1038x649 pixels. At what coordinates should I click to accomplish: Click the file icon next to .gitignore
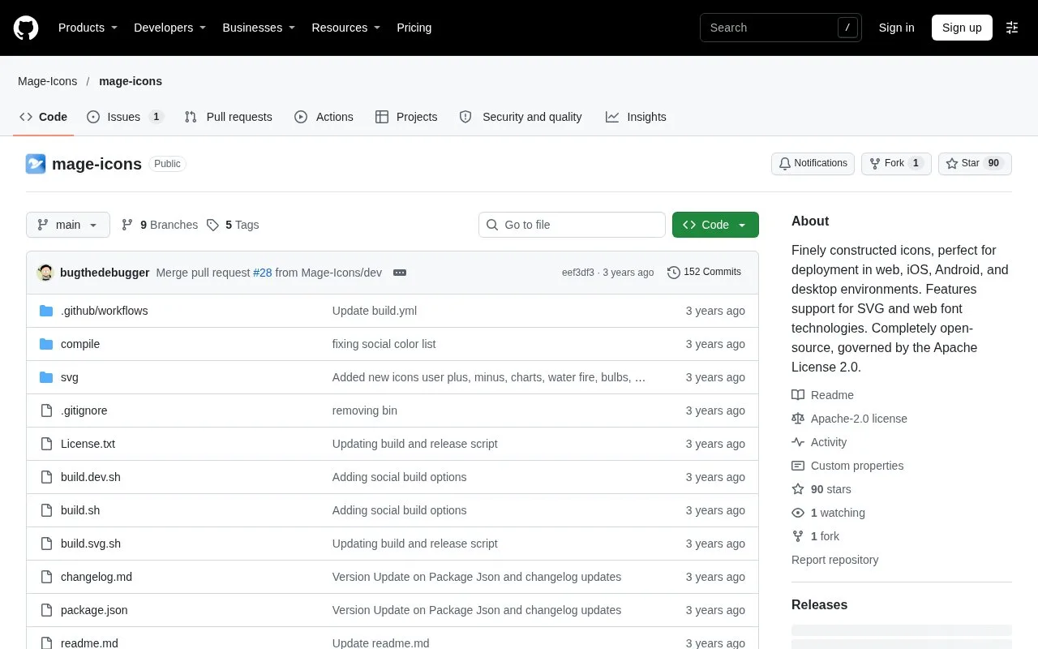[x=46, y=410]
